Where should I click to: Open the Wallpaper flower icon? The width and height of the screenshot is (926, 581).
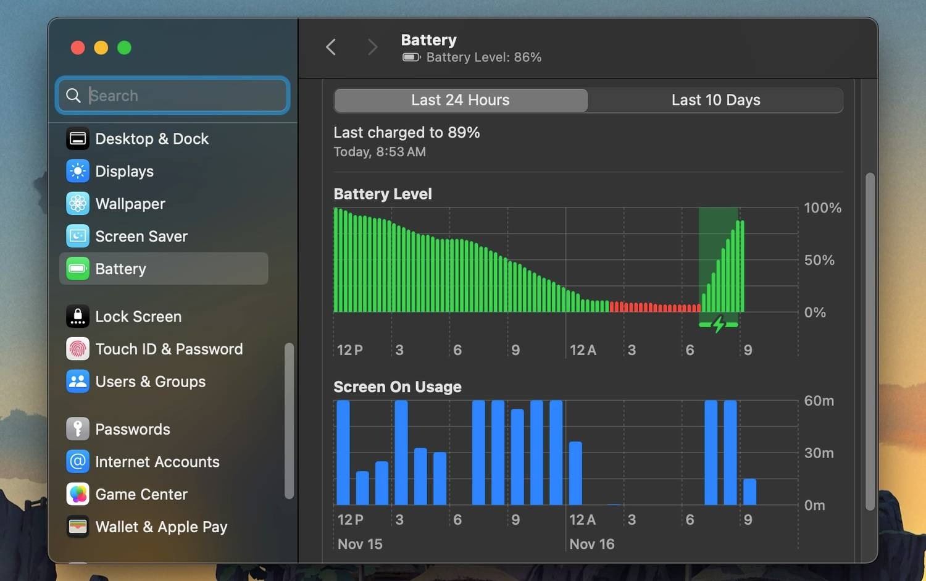click(78, 204)
